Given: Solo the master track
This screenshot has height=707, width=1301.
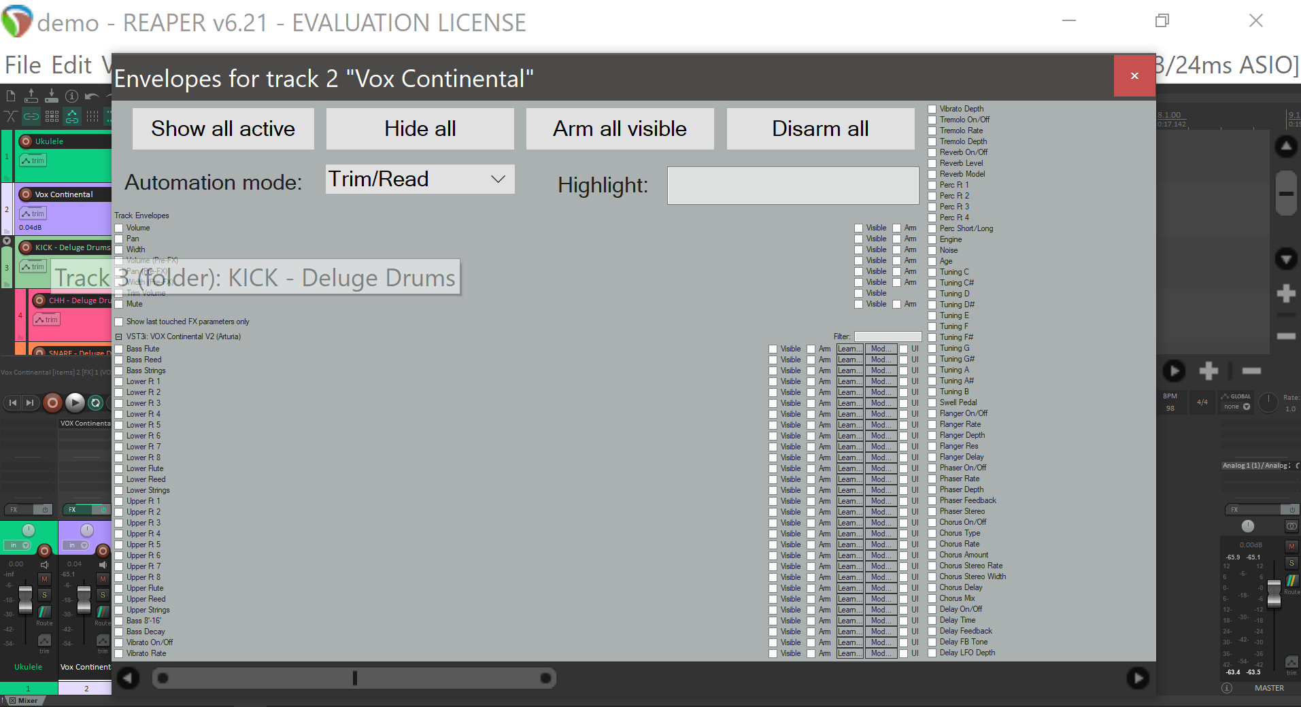Looking at the screenshot, I should coord(1291,563).
